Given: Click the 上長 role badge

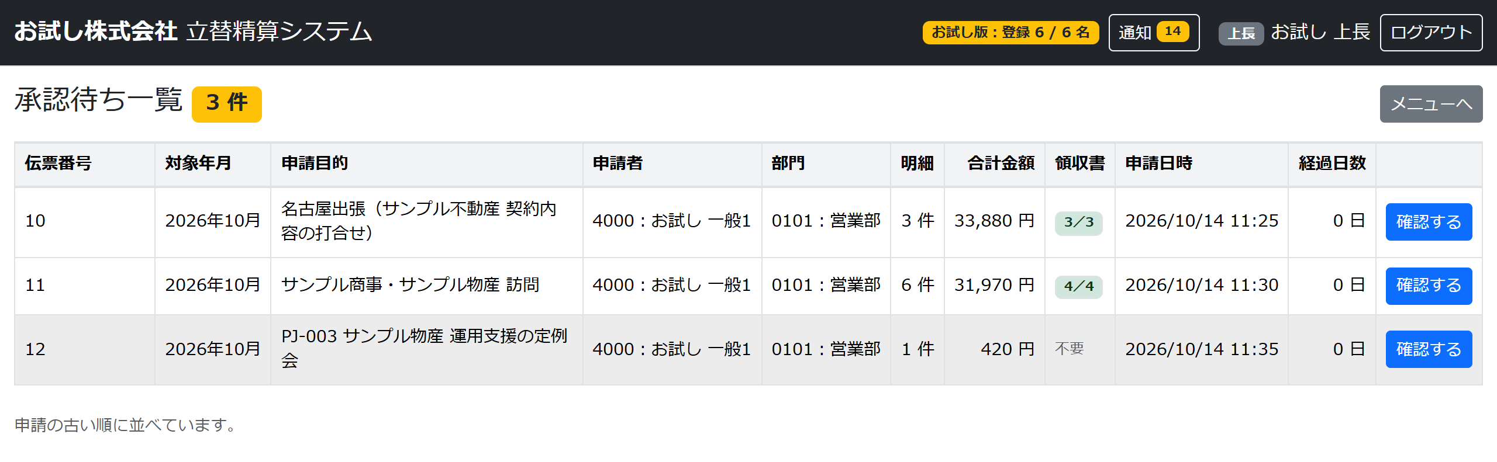Looking at the screenshot, I should 1241,33.
